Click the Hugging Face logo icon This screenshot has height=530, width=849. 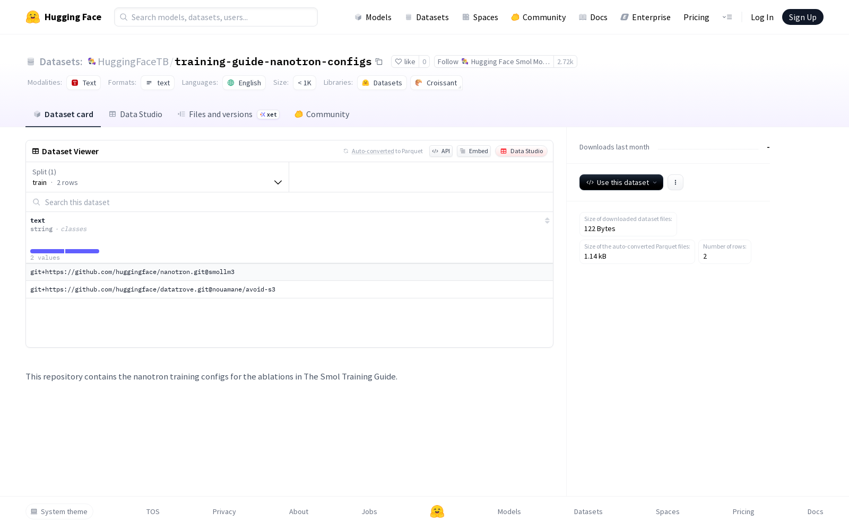pyautogui.click(x=33, y=17)
